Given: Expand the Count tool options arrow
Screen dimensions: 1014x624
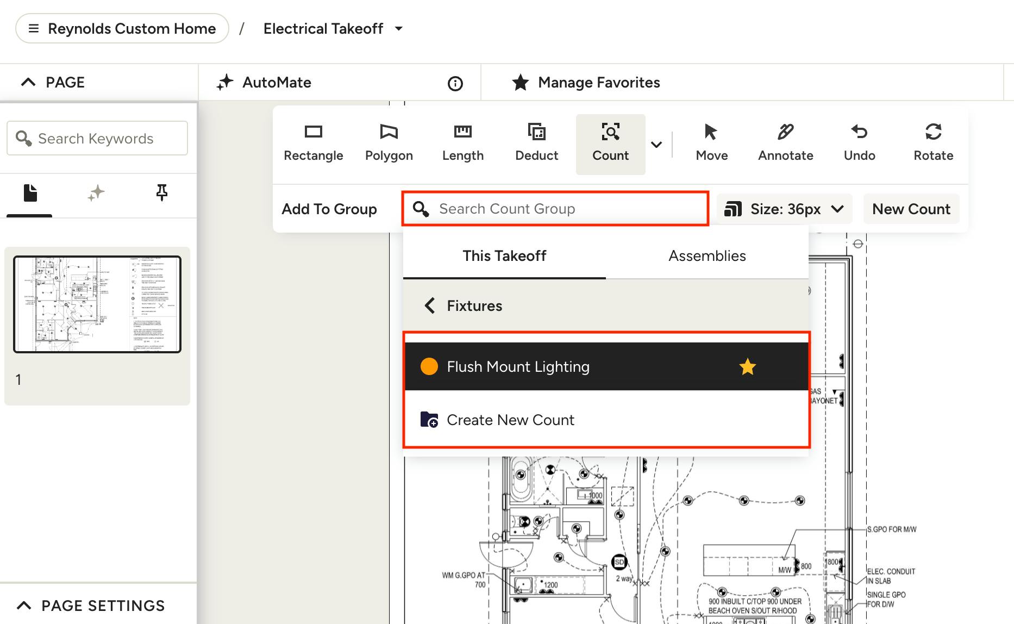Looking at the screenshot, I should [656, 145].
